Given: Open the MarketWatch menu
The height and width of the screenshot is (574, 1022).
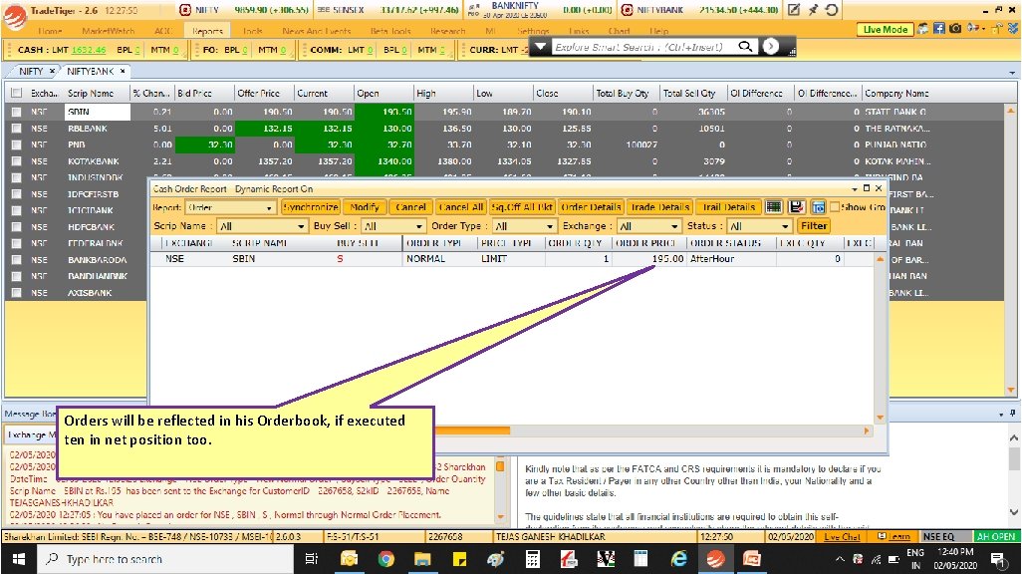Looking at the screenshot, I should (109, 31).
